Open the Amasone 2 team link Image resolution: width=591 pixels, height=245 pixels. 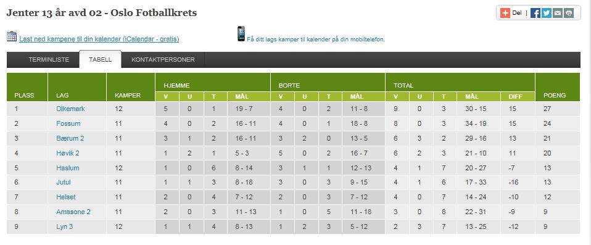(x=73, y=212)
